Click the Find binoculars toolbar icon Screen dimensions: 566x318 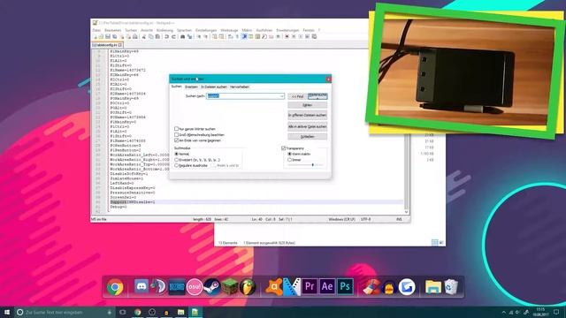pyautogui.click(x=183, y=37)
